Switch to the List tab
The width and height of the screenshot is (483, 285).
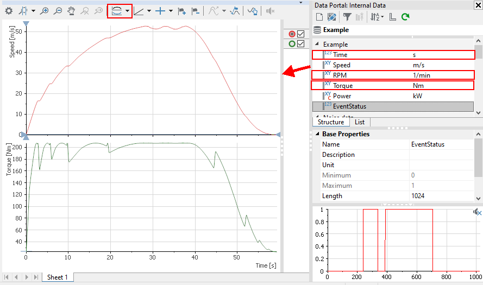tap(359, 122)
